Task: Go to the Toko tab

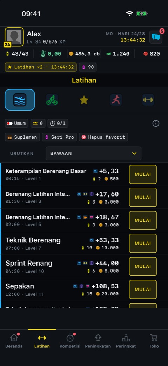Action: pyautogui.click(x=154, y=341)
